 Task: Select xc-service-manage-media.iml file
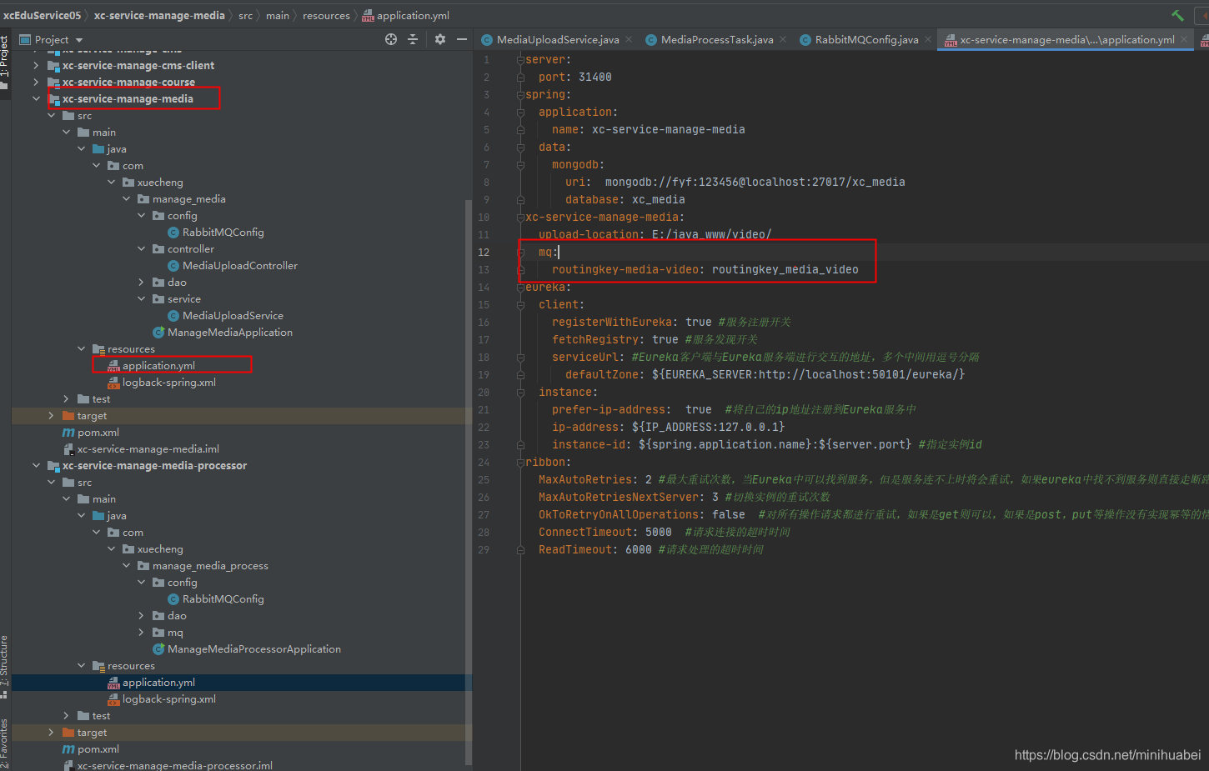(x=148, y=448)
